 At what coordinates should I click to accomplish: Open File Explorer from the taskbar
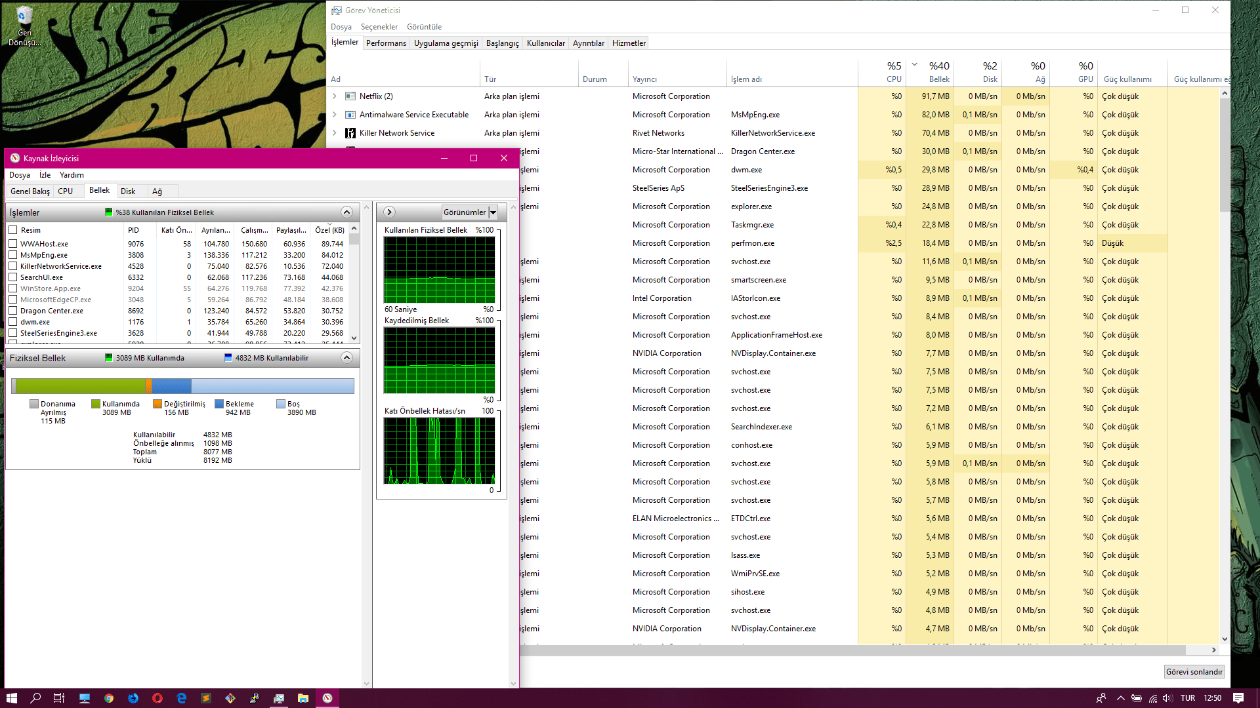(x=303, y=698)
